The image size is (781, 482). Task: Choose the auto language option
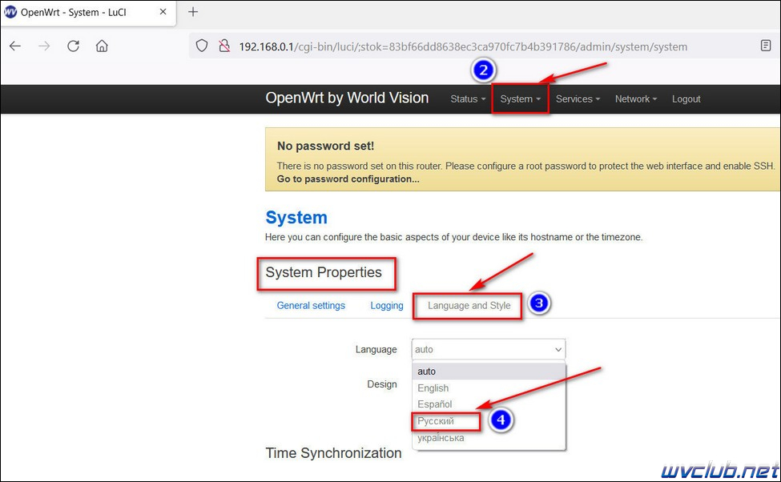point(489,372)
